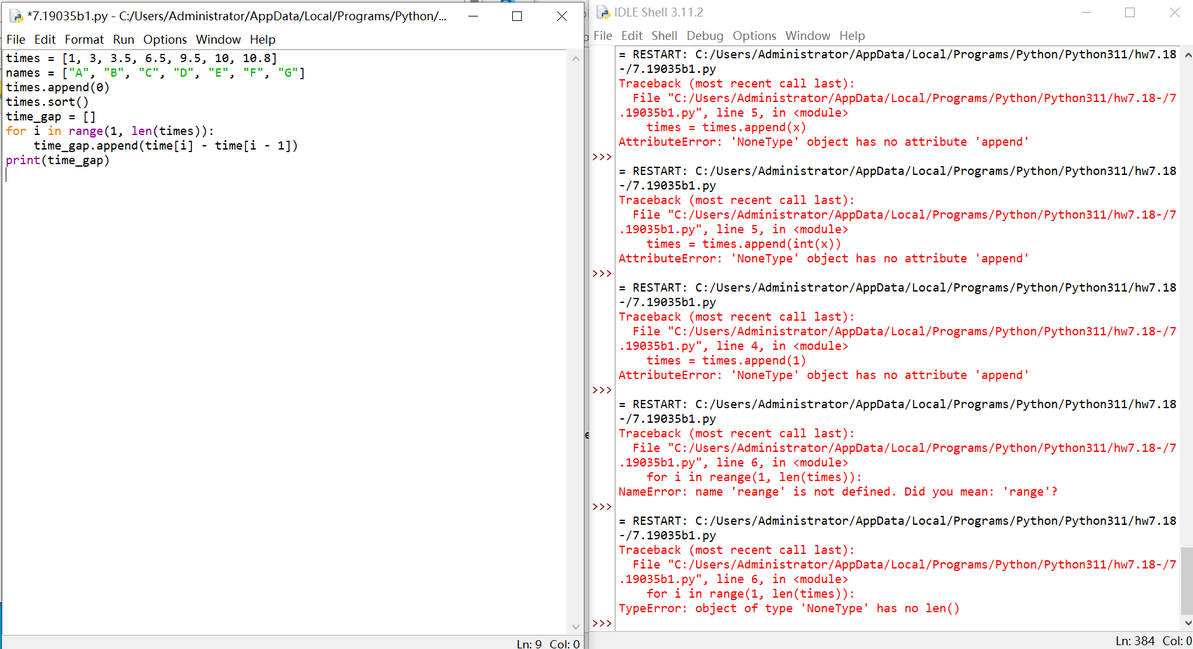This screenshot has height=649, width=1193.
Task: Open File menu in IDLE Shell
Action: (603, 35)
